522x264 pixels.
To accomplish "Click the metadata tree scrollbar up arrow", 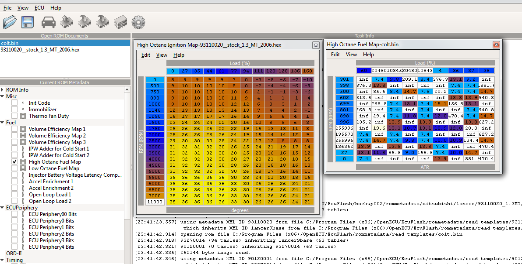I will click(127, 89).
